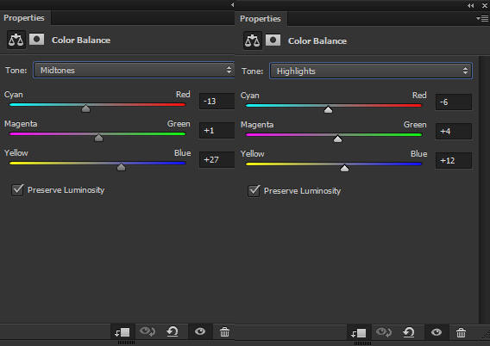The width and height of the screenshot is (490, 346).
Task: Open the Highlights tone dropdown
Action: point(371,71)
